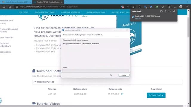Click the Tutorial Videos heading

click(x=48, y=104)
